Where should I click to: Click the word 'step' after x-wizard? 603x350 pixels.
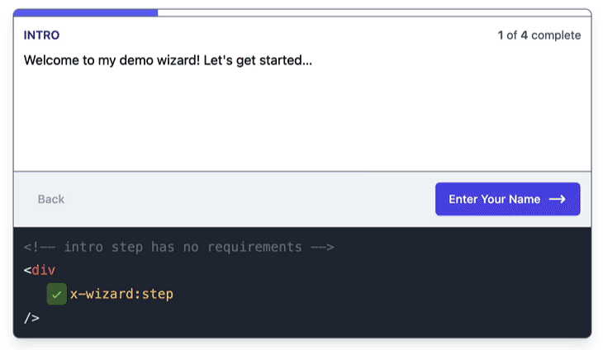tap(158, 295)
